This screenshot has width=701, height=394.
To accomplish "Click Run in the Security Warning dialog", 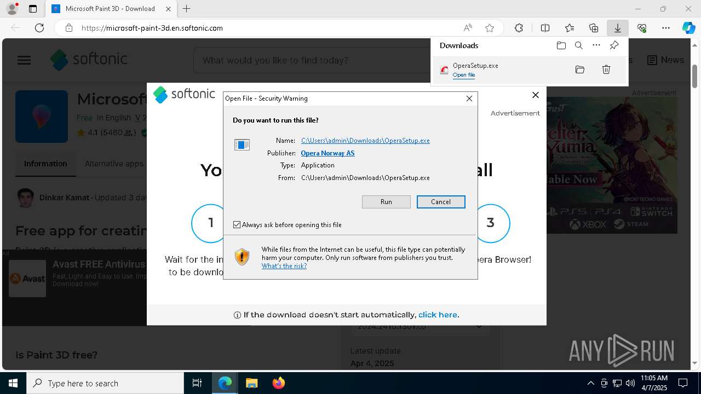I will pyautogui.click(x=386, y=202).
